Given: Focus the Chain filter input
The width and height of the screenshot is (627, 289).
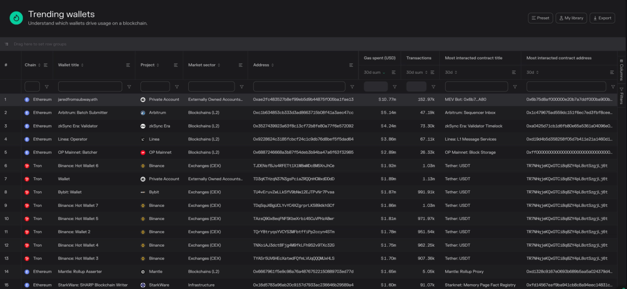Looking at the screenshot, I should 32,87.
